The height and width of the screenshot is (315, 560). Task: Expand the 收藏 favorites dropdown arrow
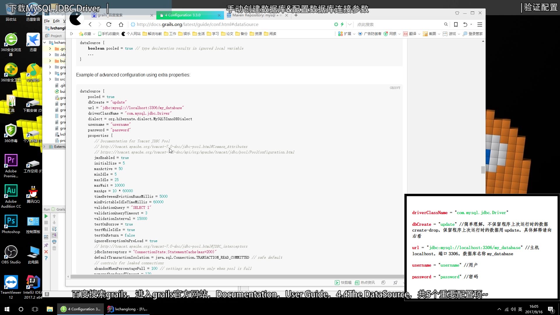[x=94, y=34]
